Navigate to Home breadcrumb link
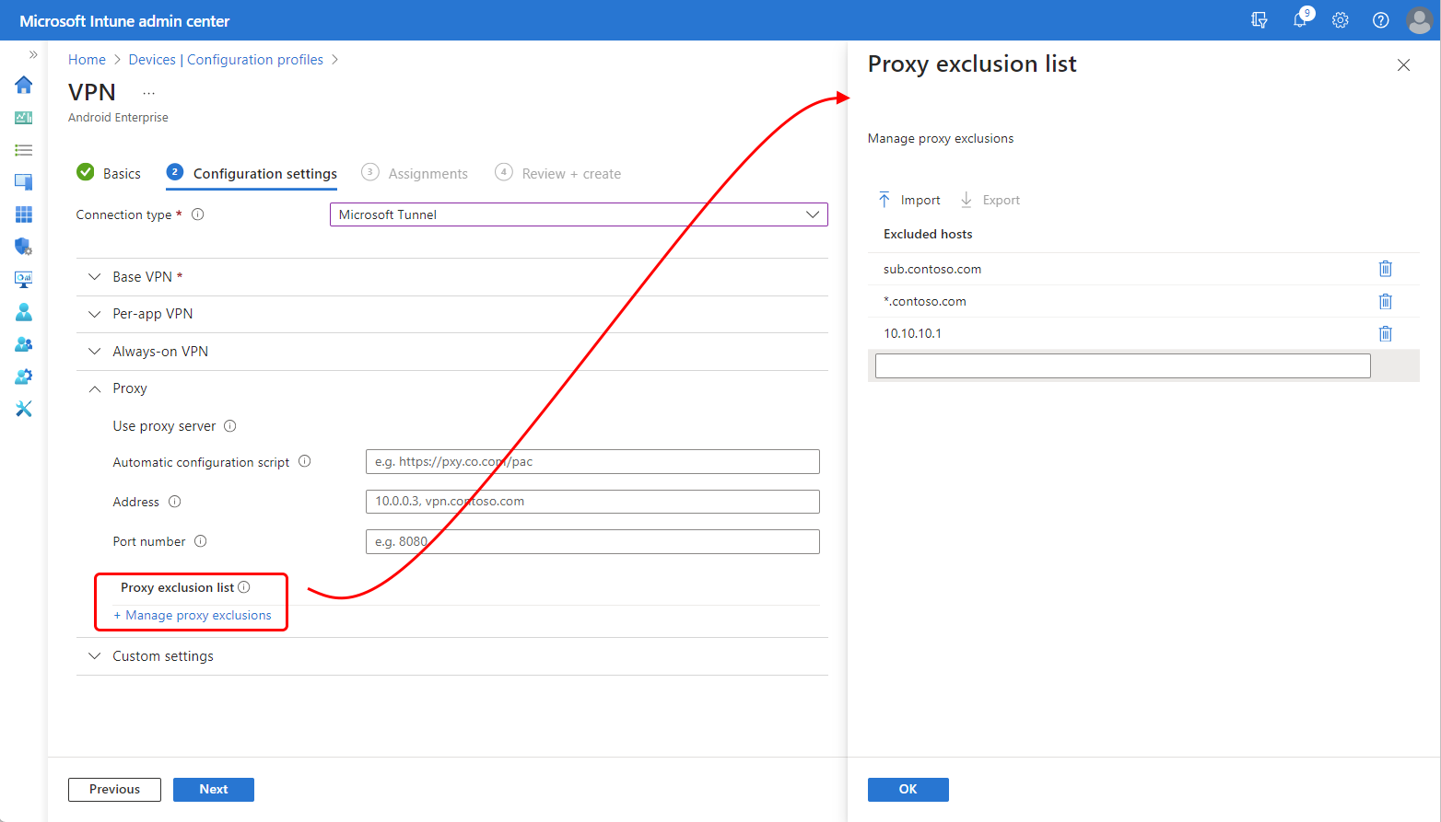This screenshot has height=822, width=1441. coord(87,60)
